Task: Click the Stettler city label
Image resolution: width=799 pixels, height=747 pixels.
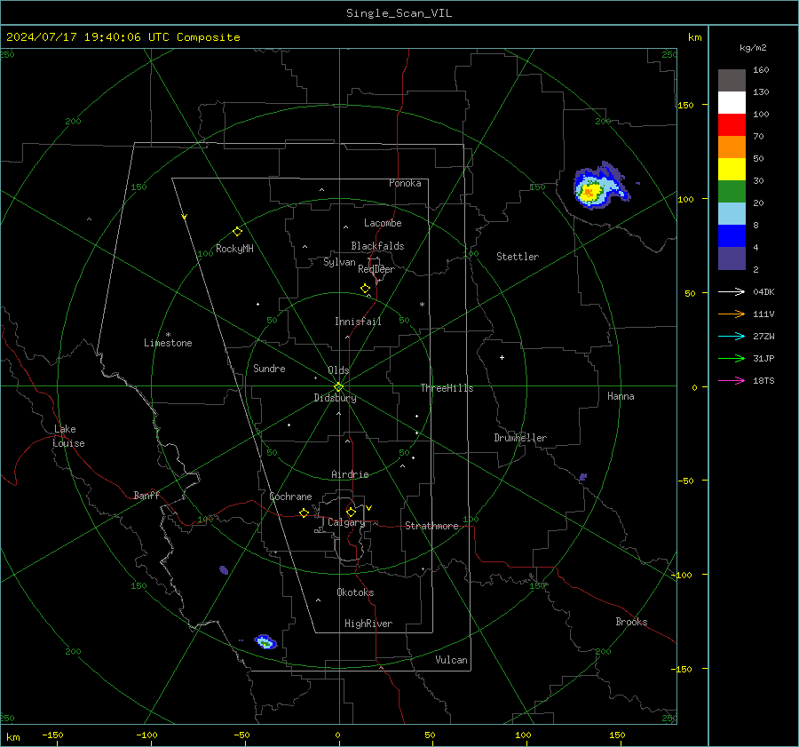Action: click(518, 257)
